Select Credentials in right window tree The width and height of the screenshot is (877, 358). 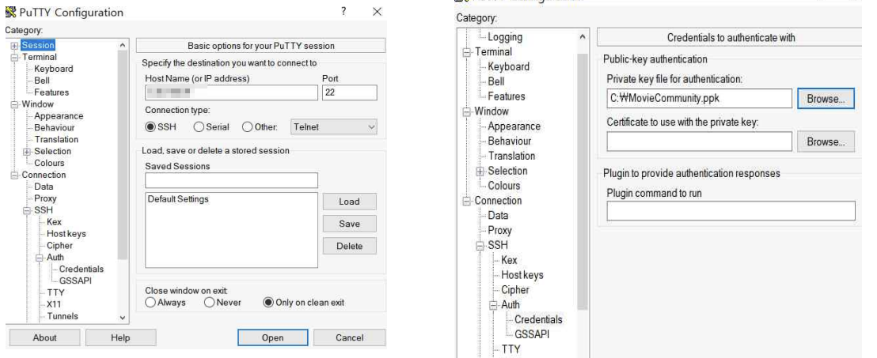(538, 319)
